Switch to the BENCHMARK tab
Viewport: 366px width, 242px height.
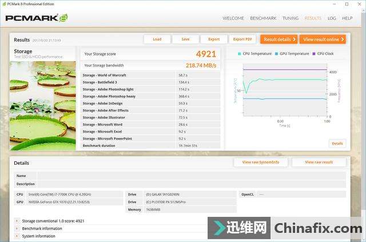pyautogui.click(x=263, y=18)
